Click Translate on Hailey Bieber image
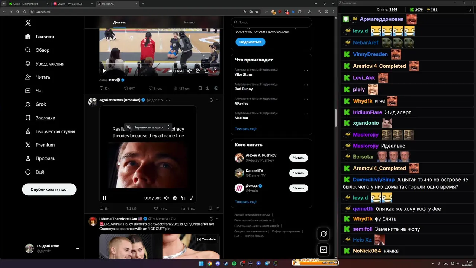Image resolution: width=476 pixels, height=268 pixels. [x=206, y=239]
